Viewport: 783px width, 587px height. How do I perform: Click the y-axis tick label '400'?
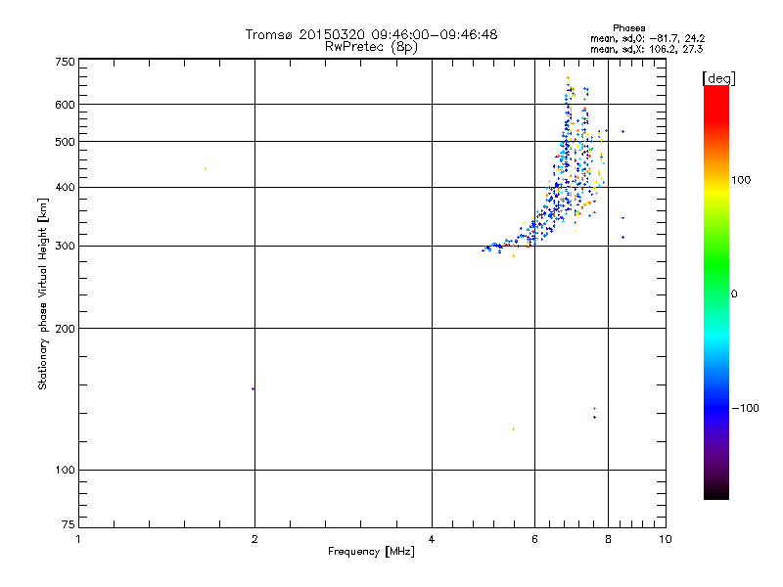click(x=65, y=188)
